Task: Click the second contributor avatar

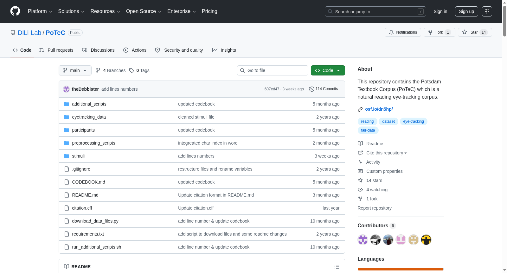Action: 375,240
